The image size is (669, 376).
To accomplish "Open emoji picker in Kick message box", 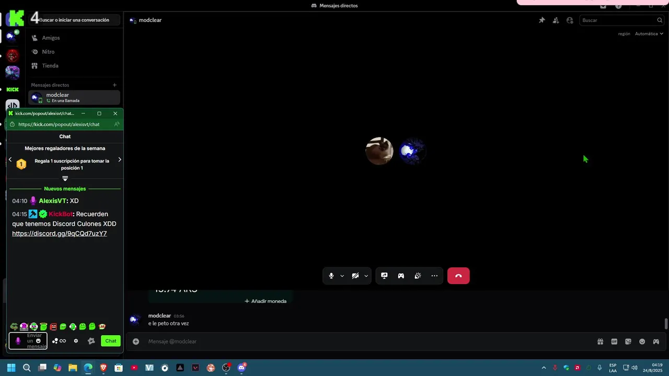I will (38, 341).
